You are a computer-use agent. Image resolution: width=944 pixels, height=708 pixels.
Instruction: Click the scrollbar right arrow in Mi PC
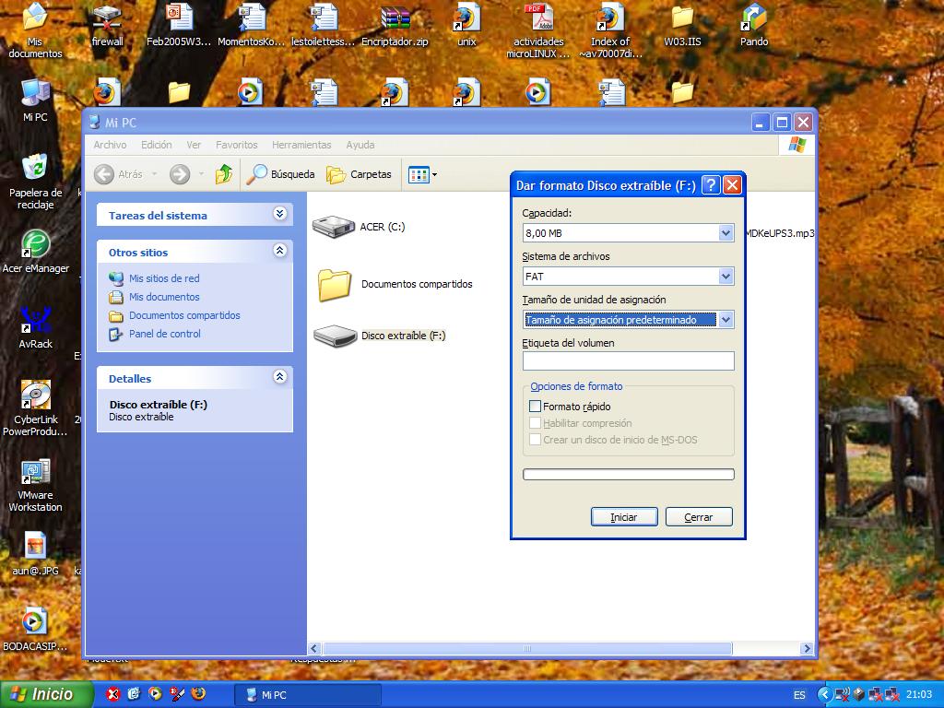(x=807, y=648)
